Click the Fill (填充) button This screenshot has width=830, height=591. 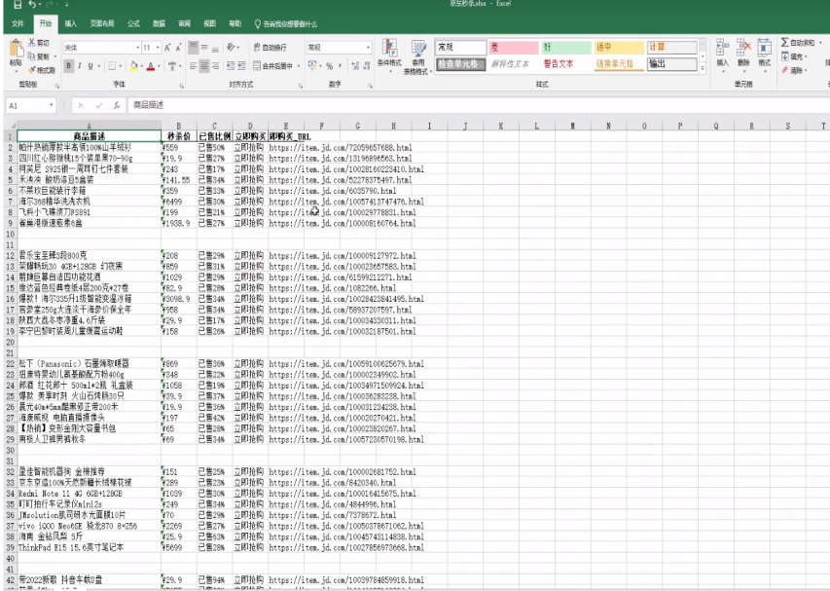pyautogui.click(x=792, y=56)
